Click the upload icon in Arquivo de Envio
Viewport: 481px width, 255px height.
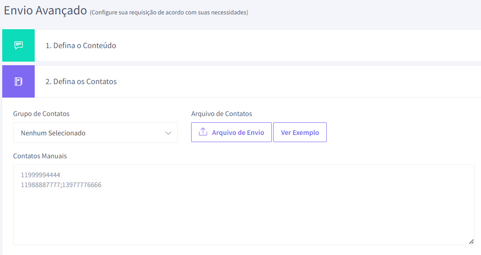203,132
